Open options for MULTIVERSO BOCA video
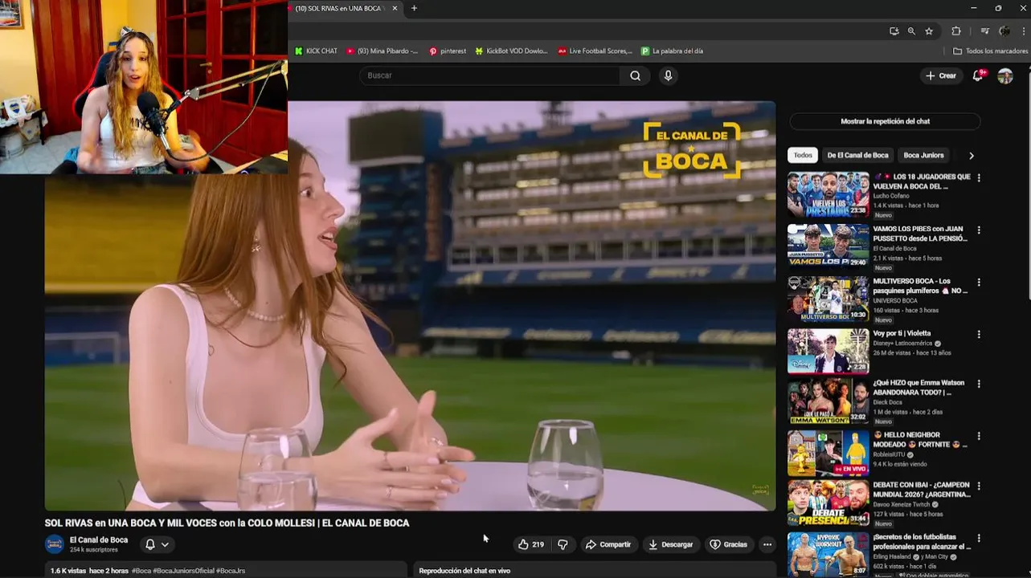 pyautogui.click(x=979, y=282)
